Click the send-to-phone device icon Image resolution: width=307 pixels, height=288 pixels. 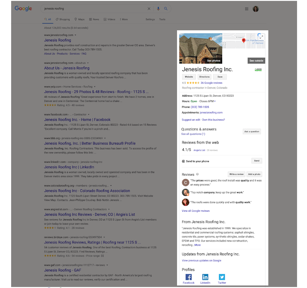[x=183, y=161]
